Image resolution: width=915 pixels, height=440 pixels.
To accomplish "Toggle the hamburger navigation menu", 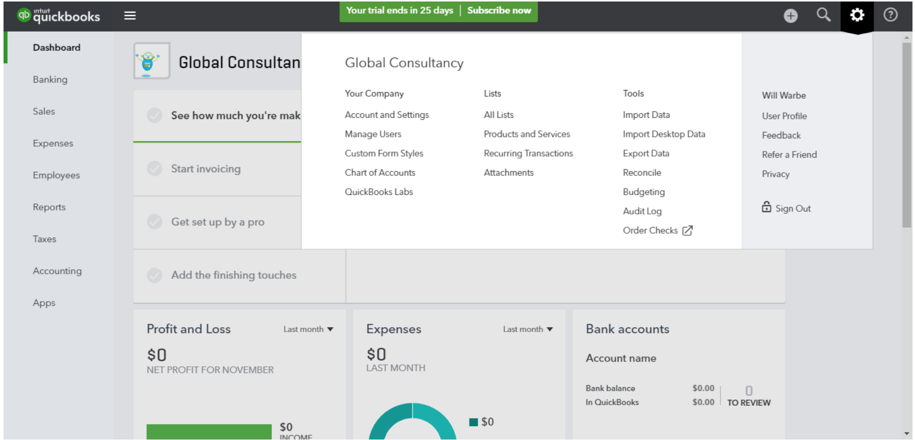I will tap(130, 16).
